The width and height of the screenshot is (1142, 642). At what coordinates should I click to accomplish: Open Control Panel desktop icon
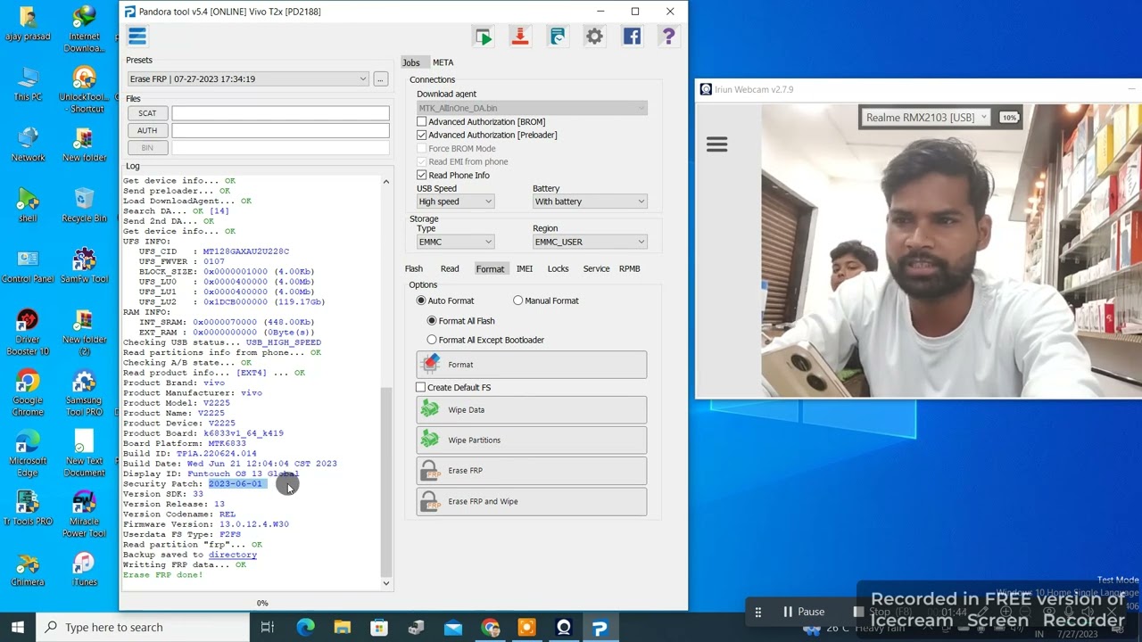28,265
